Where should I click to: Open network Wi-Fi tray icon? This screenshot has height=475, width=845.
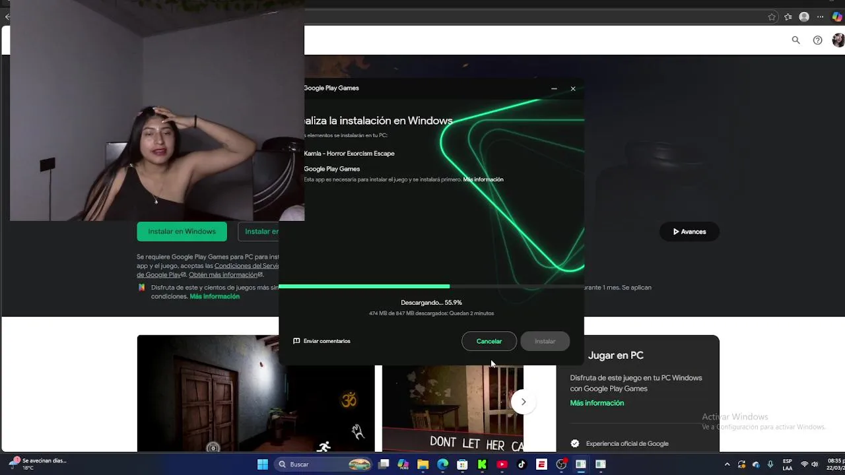804,464
